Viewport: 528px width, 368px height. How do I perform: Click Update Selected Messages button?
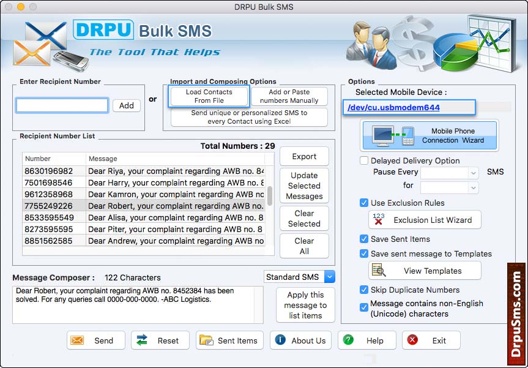pyautogui.click(x=304, y=186)
